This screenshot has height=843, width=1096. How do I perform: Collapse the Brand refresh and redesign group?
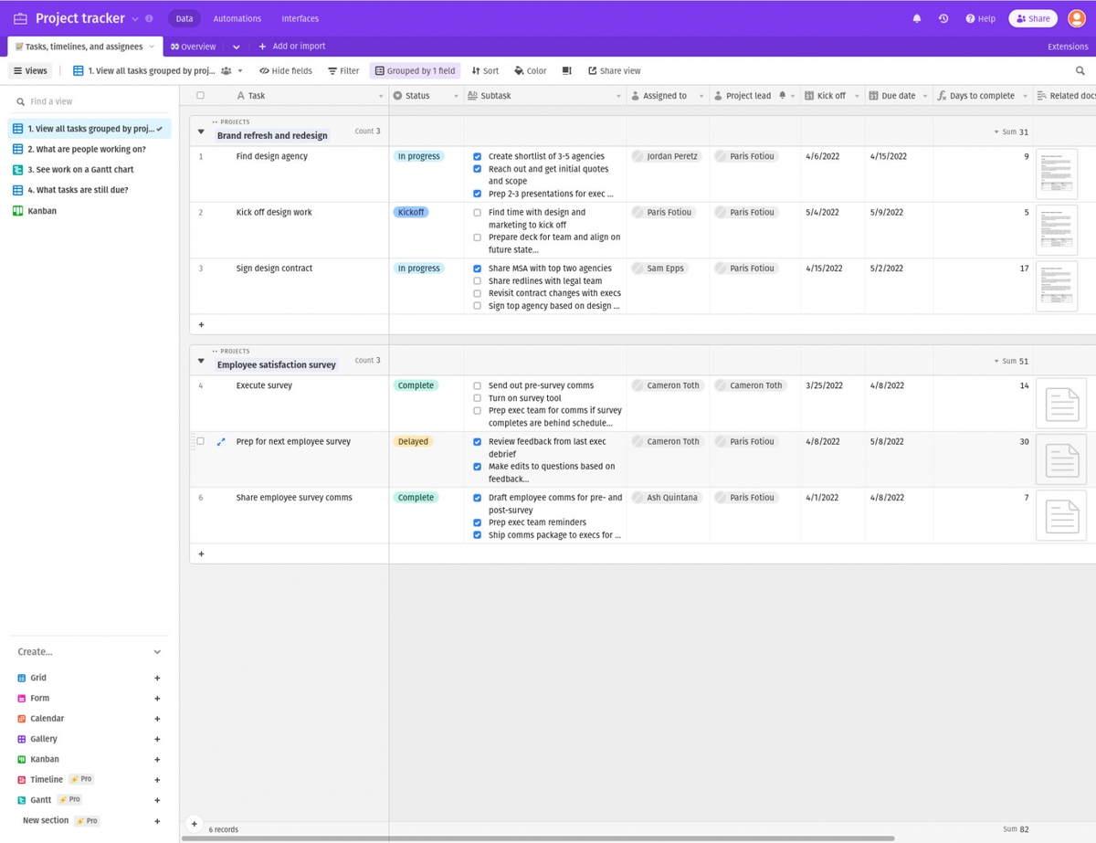201,131
